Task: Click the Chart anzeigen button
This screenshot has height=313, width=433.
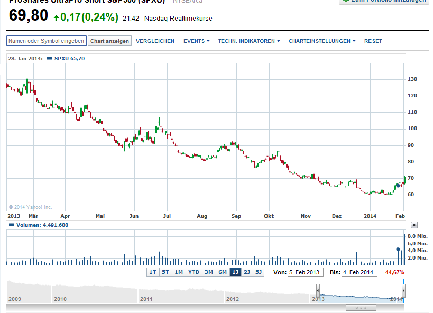Action: 109,41
